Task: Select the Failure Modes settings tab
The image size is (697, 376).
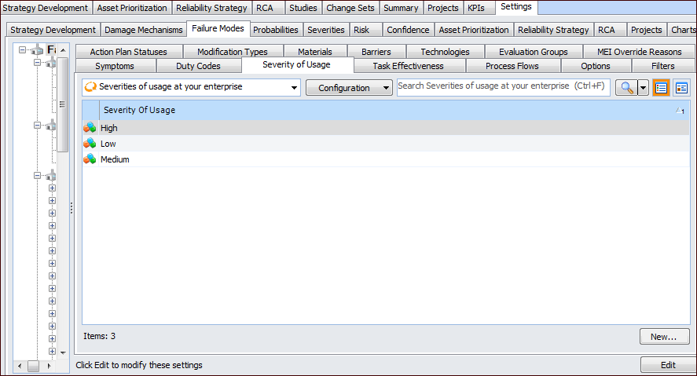Action: (218, 28)
